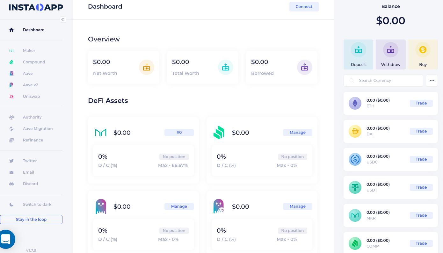Click the Maker icon in sidebar
443x253 pixels.
coord(11,51)
